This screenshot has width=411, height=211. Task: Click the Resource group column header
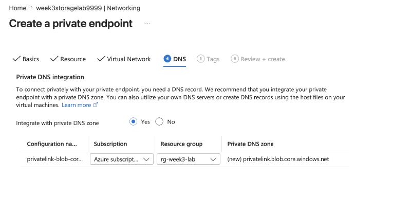click(x=181, y=144)
